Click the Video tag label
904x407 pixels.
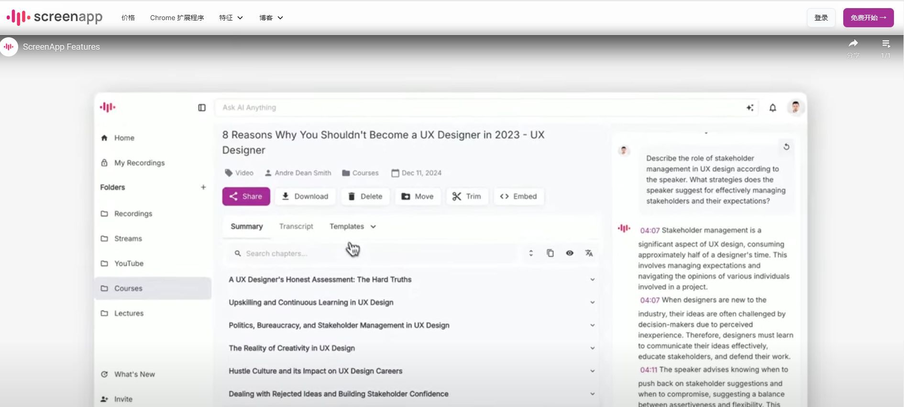pos(239,173)
